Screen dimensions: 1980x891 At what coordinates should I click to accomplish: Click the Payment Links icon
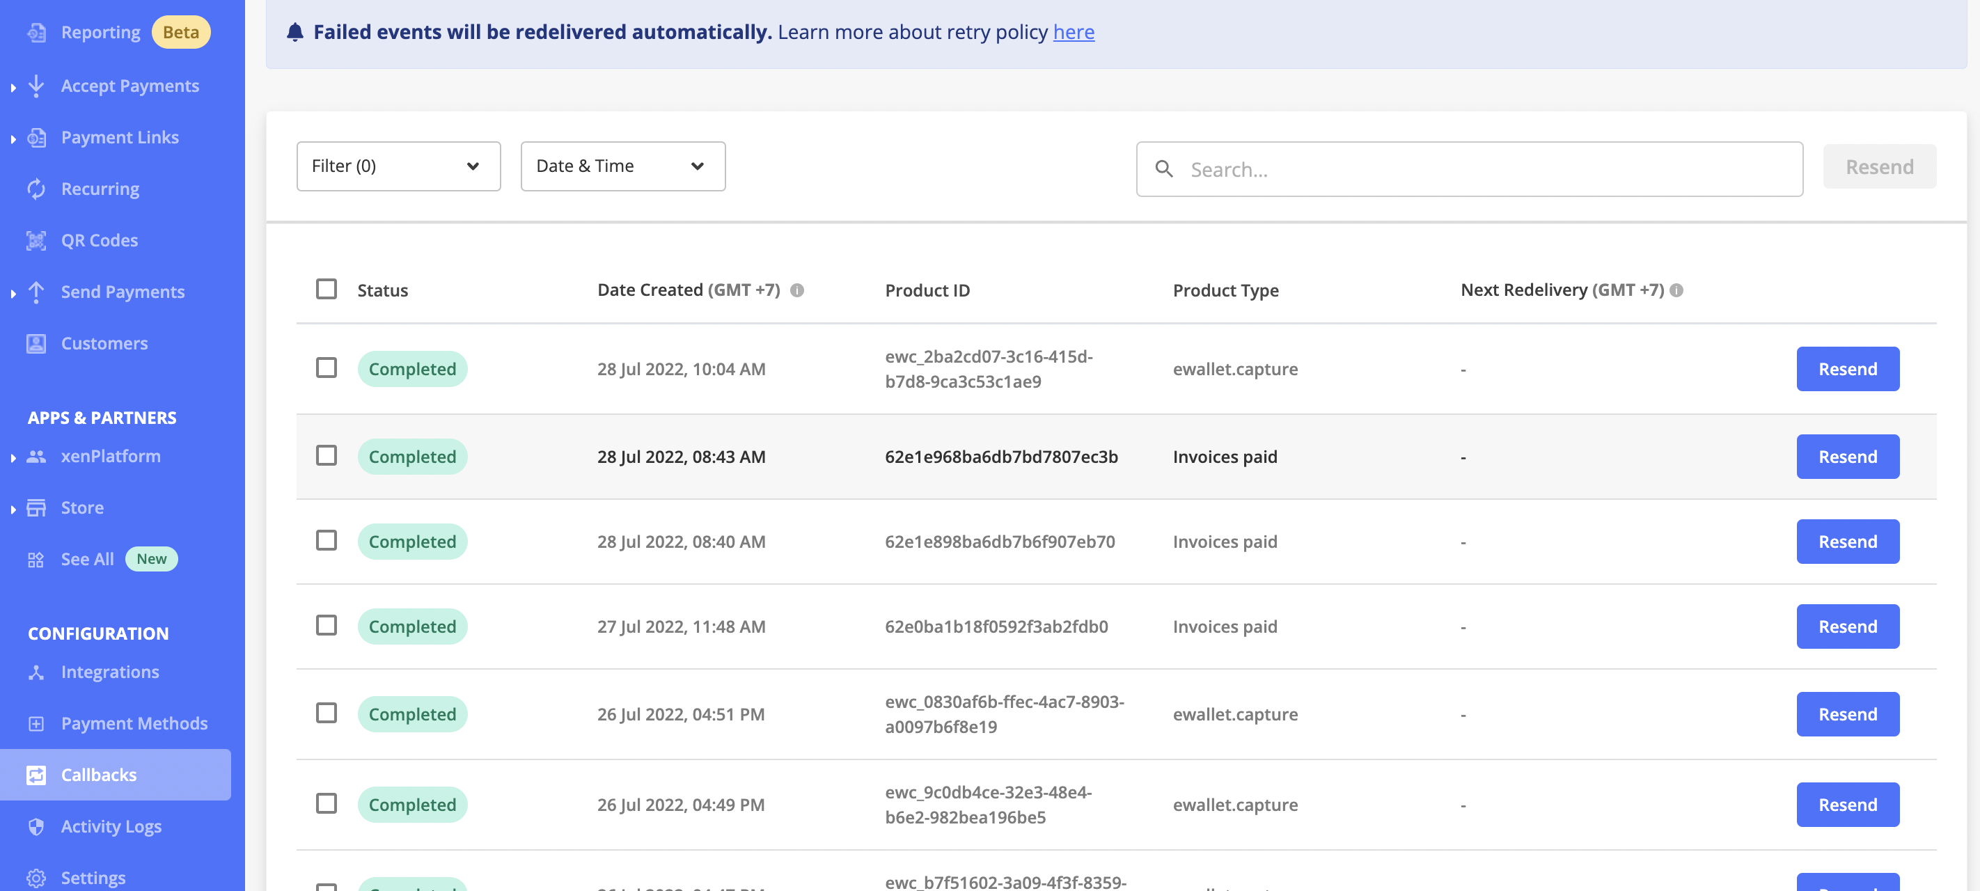(x=36, y=138)
